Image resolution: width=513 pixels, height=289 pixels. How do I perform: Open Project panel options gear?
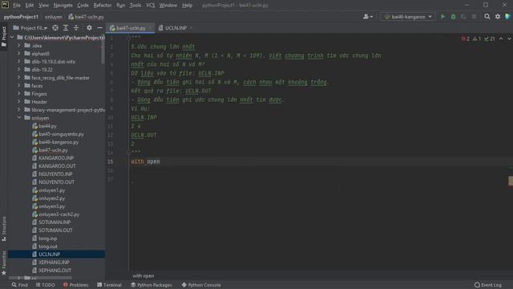[89, 28]
